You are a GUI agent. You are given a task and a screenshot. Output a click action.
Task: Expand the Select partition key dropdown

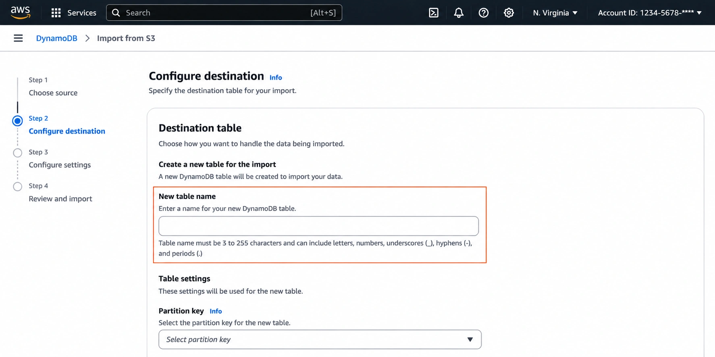320,339
